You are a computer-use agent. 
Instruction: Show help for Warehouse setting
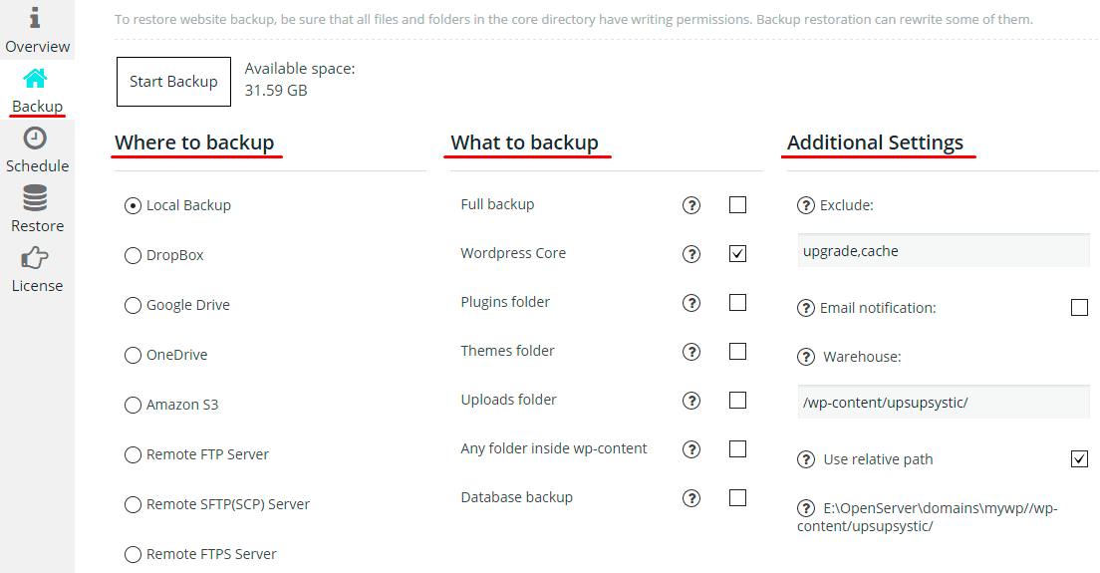pos(806,357)
